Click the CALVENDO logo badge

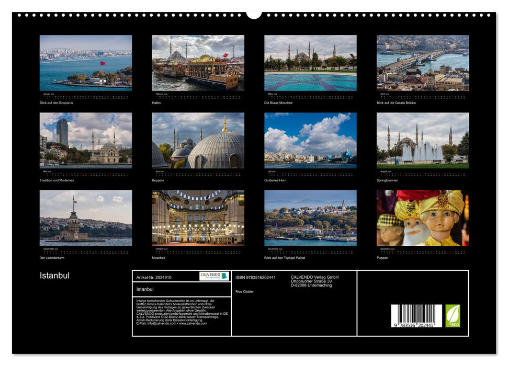tap(213, 276)
